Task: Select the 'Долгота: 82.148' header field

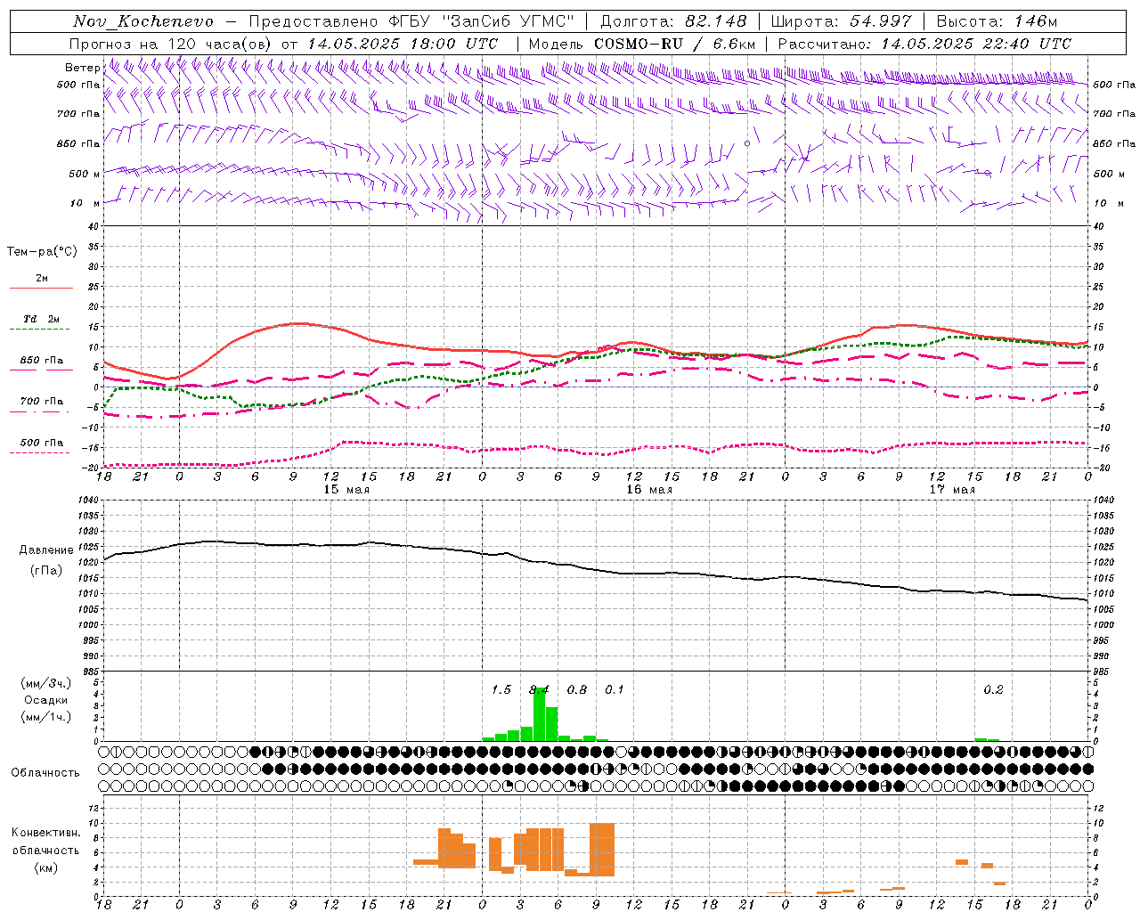Action: tap(673, 21)
